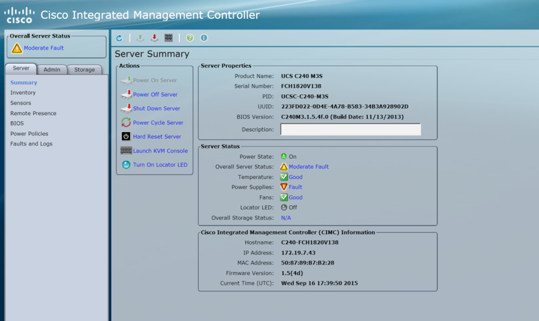Click the green Power State indicator
This screenshot has height=321, width=539.
pyautogui.click(x=284, y=157)
